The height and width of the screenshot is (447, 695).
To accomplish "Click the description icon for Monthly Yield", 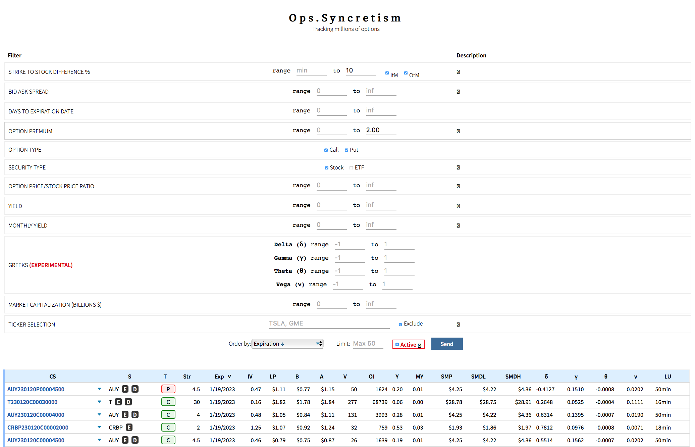I will pyautogui.click(x=458, y=226).
